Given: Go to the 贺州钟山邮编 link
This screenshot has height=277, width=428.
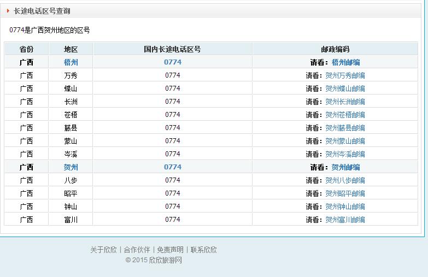Looking at the screenshot, I should (x=345, y=207).
